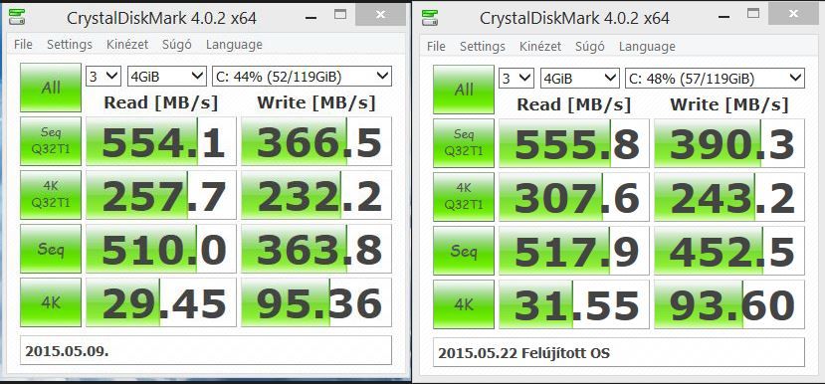Open File menu in right window
This screenshot has width=825, height=384.
pyautogui.click(x=436, y=47)
